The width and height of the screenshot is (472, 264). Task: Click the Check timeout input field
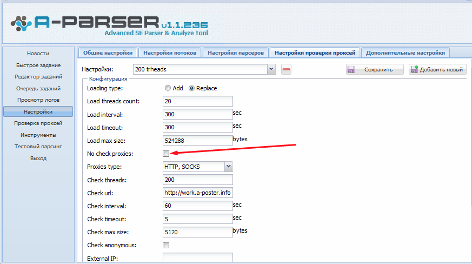198,219
